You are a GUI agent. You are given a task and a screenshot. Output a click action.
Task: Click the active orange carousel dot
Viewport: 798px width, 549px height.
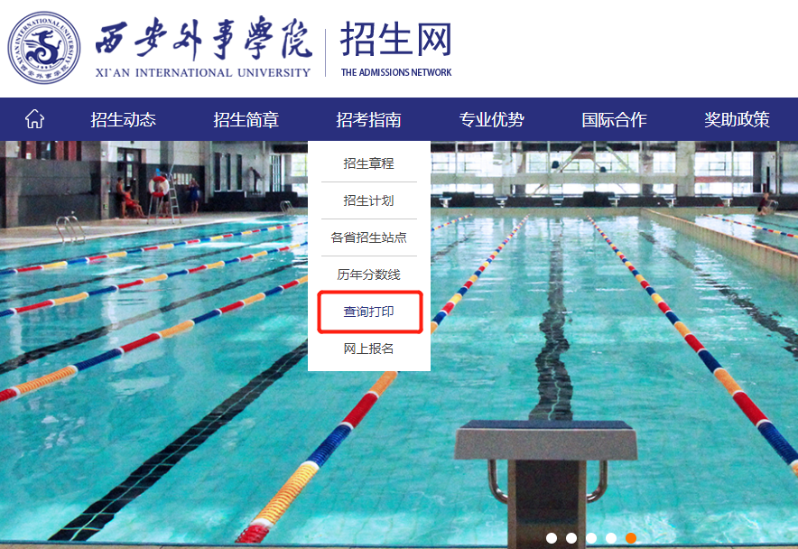click(631, 538)
